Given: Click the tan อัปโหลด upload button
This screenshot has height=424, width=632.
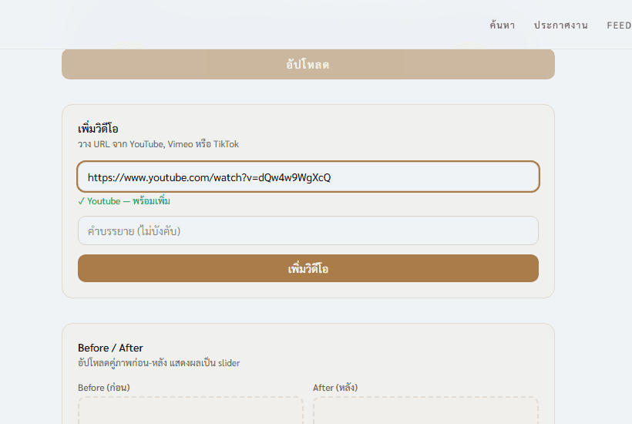Looking at the screenshot, I should 308,64.
